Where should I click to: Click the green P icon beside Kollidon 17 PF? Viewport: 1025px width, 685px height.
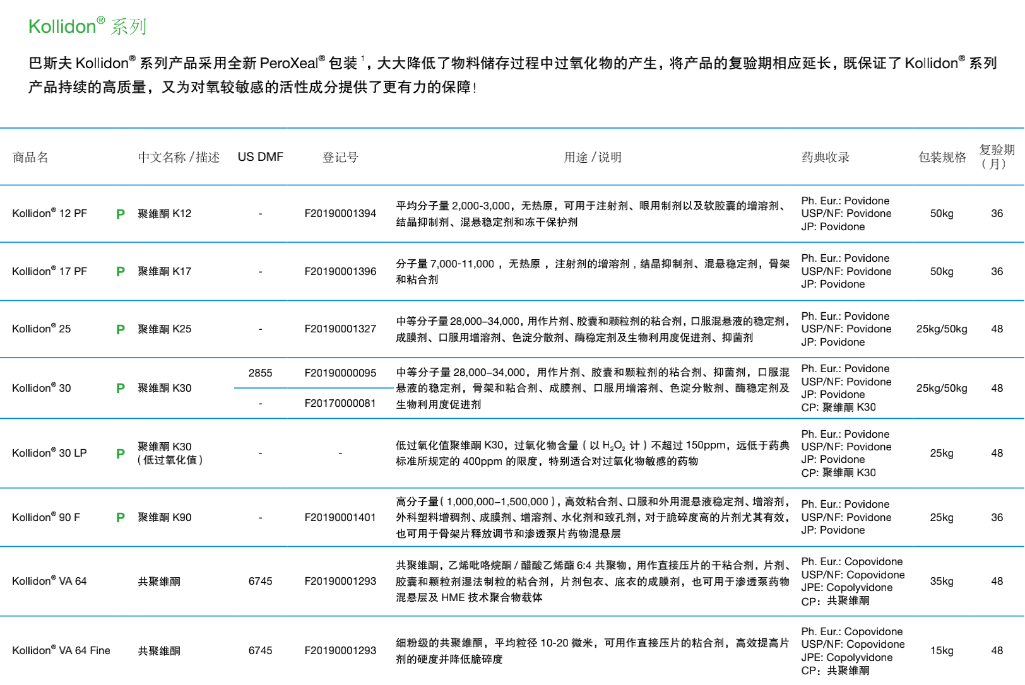tap(121, 272)
